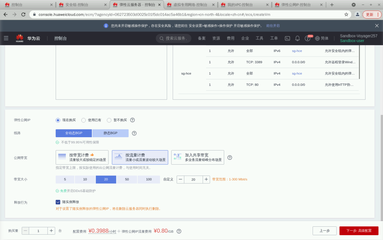Open 工具 header menu
This screenshot has width=383, height=240.
260,38
